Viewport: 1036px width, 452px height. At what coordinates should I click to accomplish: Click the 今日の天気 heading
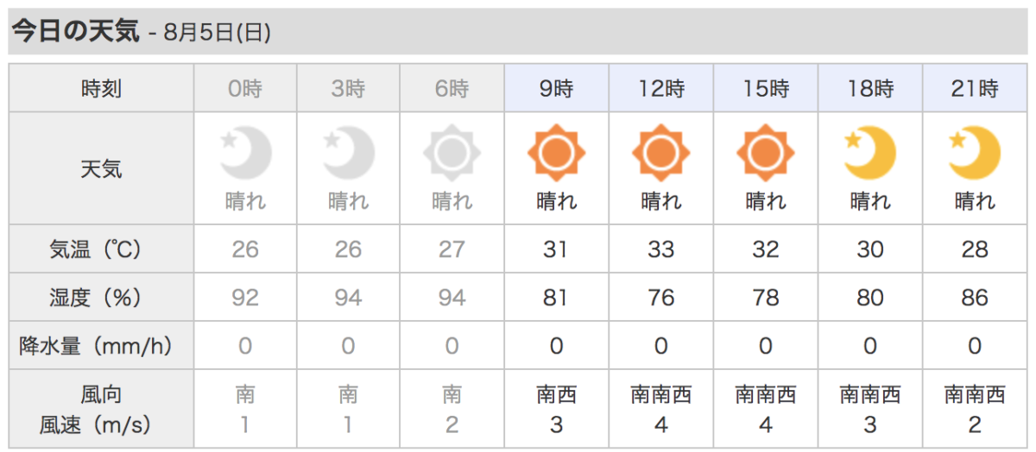click(75, 33)
